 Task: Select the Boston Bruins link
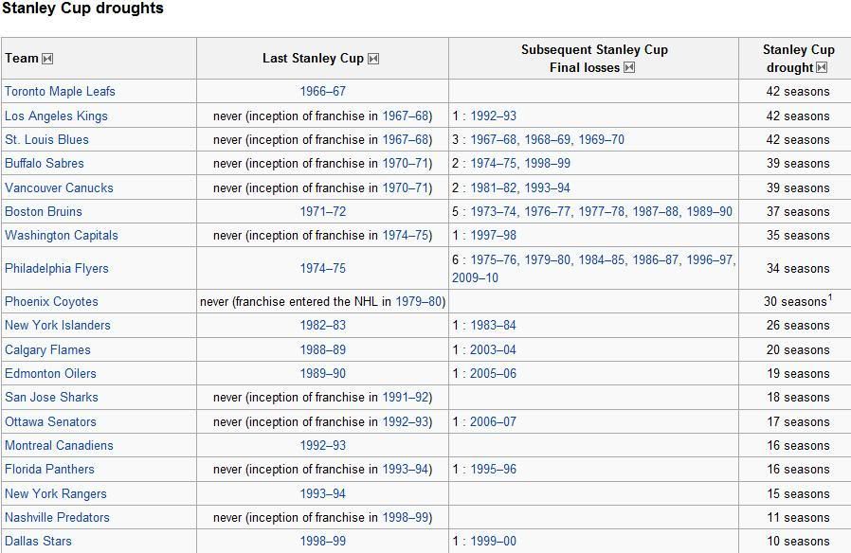tap(44, 211)
